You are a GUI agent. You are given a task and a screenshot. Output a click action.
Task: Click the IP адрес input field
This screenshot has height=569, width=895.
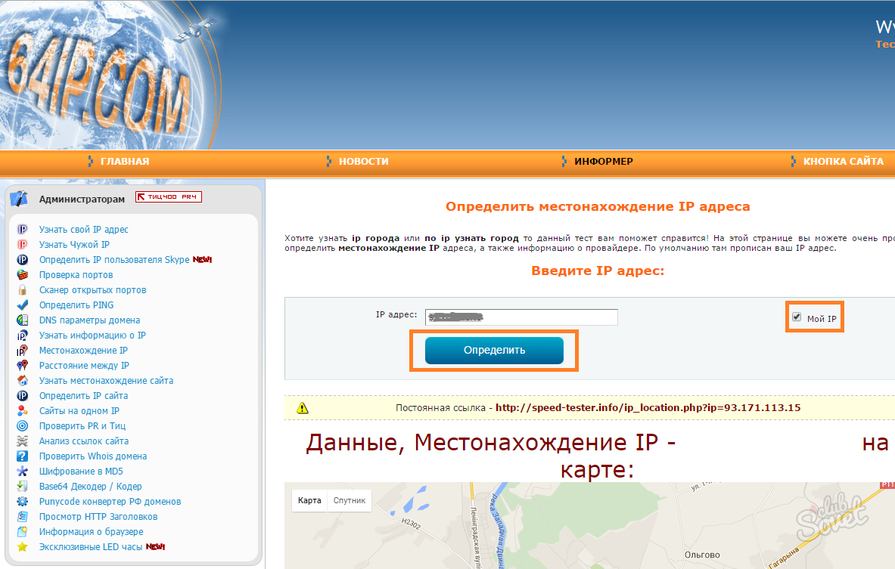pos(521,317)
